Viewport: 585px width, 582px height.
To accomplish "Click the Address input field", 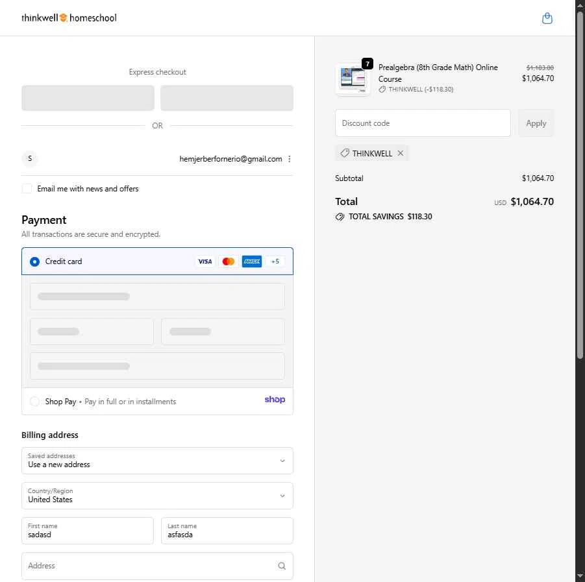I will (x=157, y=566).
